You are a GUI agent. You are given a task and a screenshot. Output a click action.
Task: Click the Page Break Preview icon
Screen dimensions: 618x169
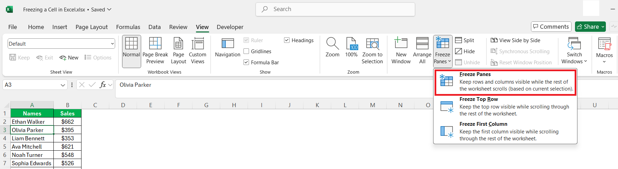point(155,44)
